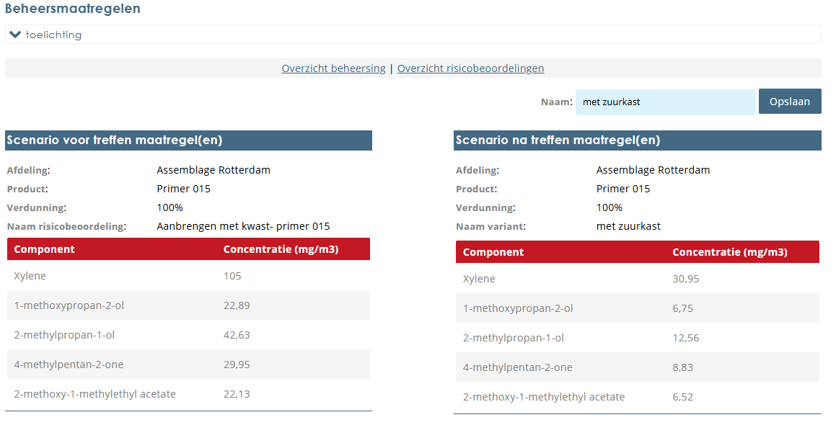Collapse the toelichting disclosure chevron
Image resolution: width=836 pixels, height=425 pixels.
coord(16,34)
